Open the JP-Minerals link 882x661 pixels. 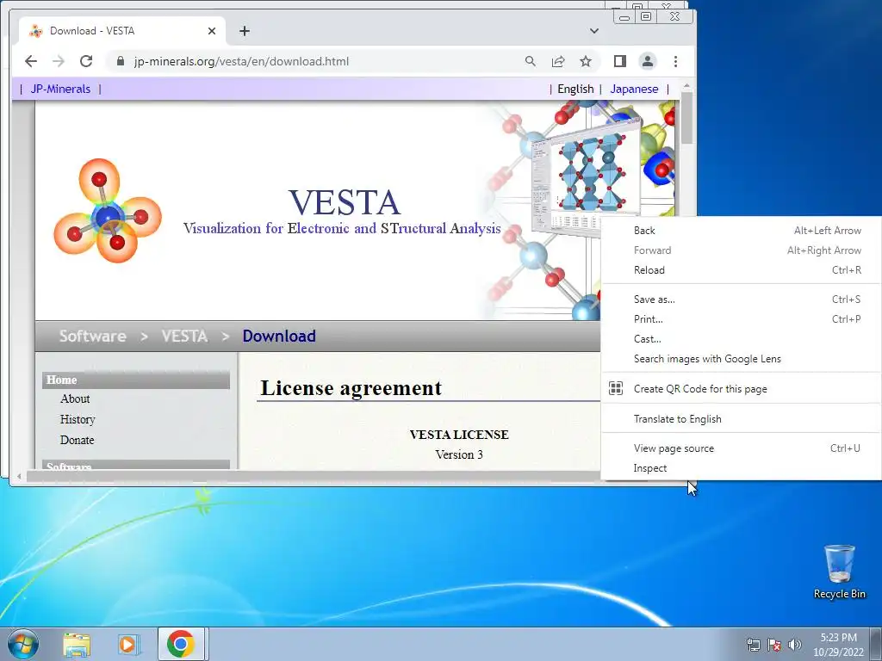click(x=60, y=89)
